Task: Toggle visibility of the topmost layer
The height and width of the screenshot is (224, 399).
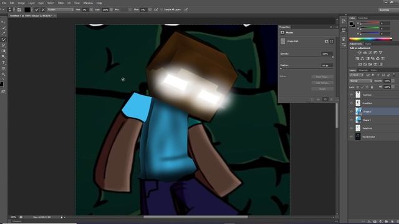Action: (x=352, y=95)
